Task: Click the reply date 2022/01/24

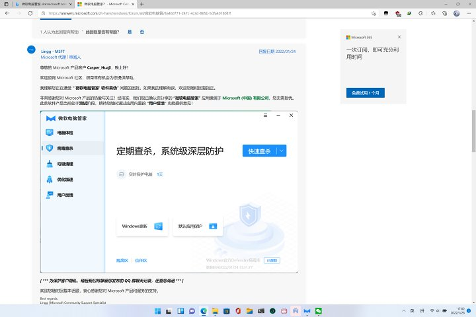Action: [277, 52]
